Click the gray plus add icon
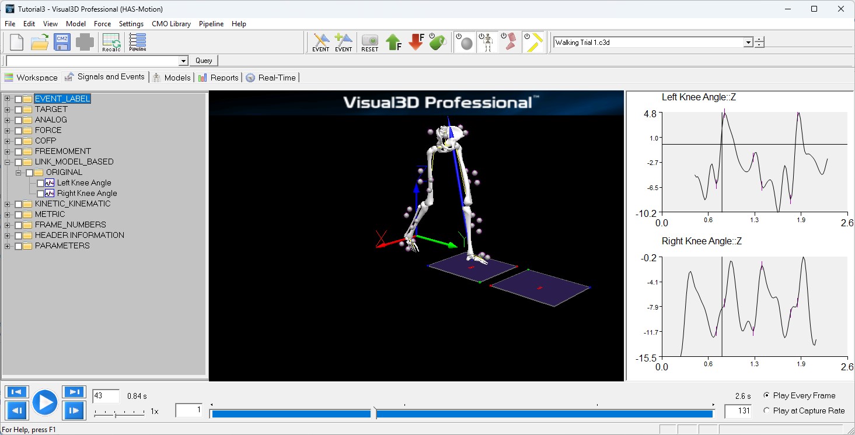The height and width of the screenshot is (435, 855). pyautogui.click(x=85, y=43)
